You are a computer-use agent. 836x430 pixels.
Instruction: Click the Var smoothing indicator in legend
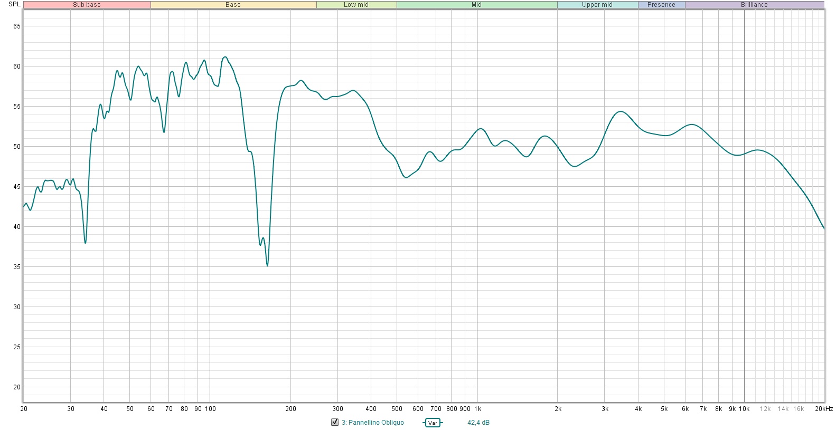(433, 423)
